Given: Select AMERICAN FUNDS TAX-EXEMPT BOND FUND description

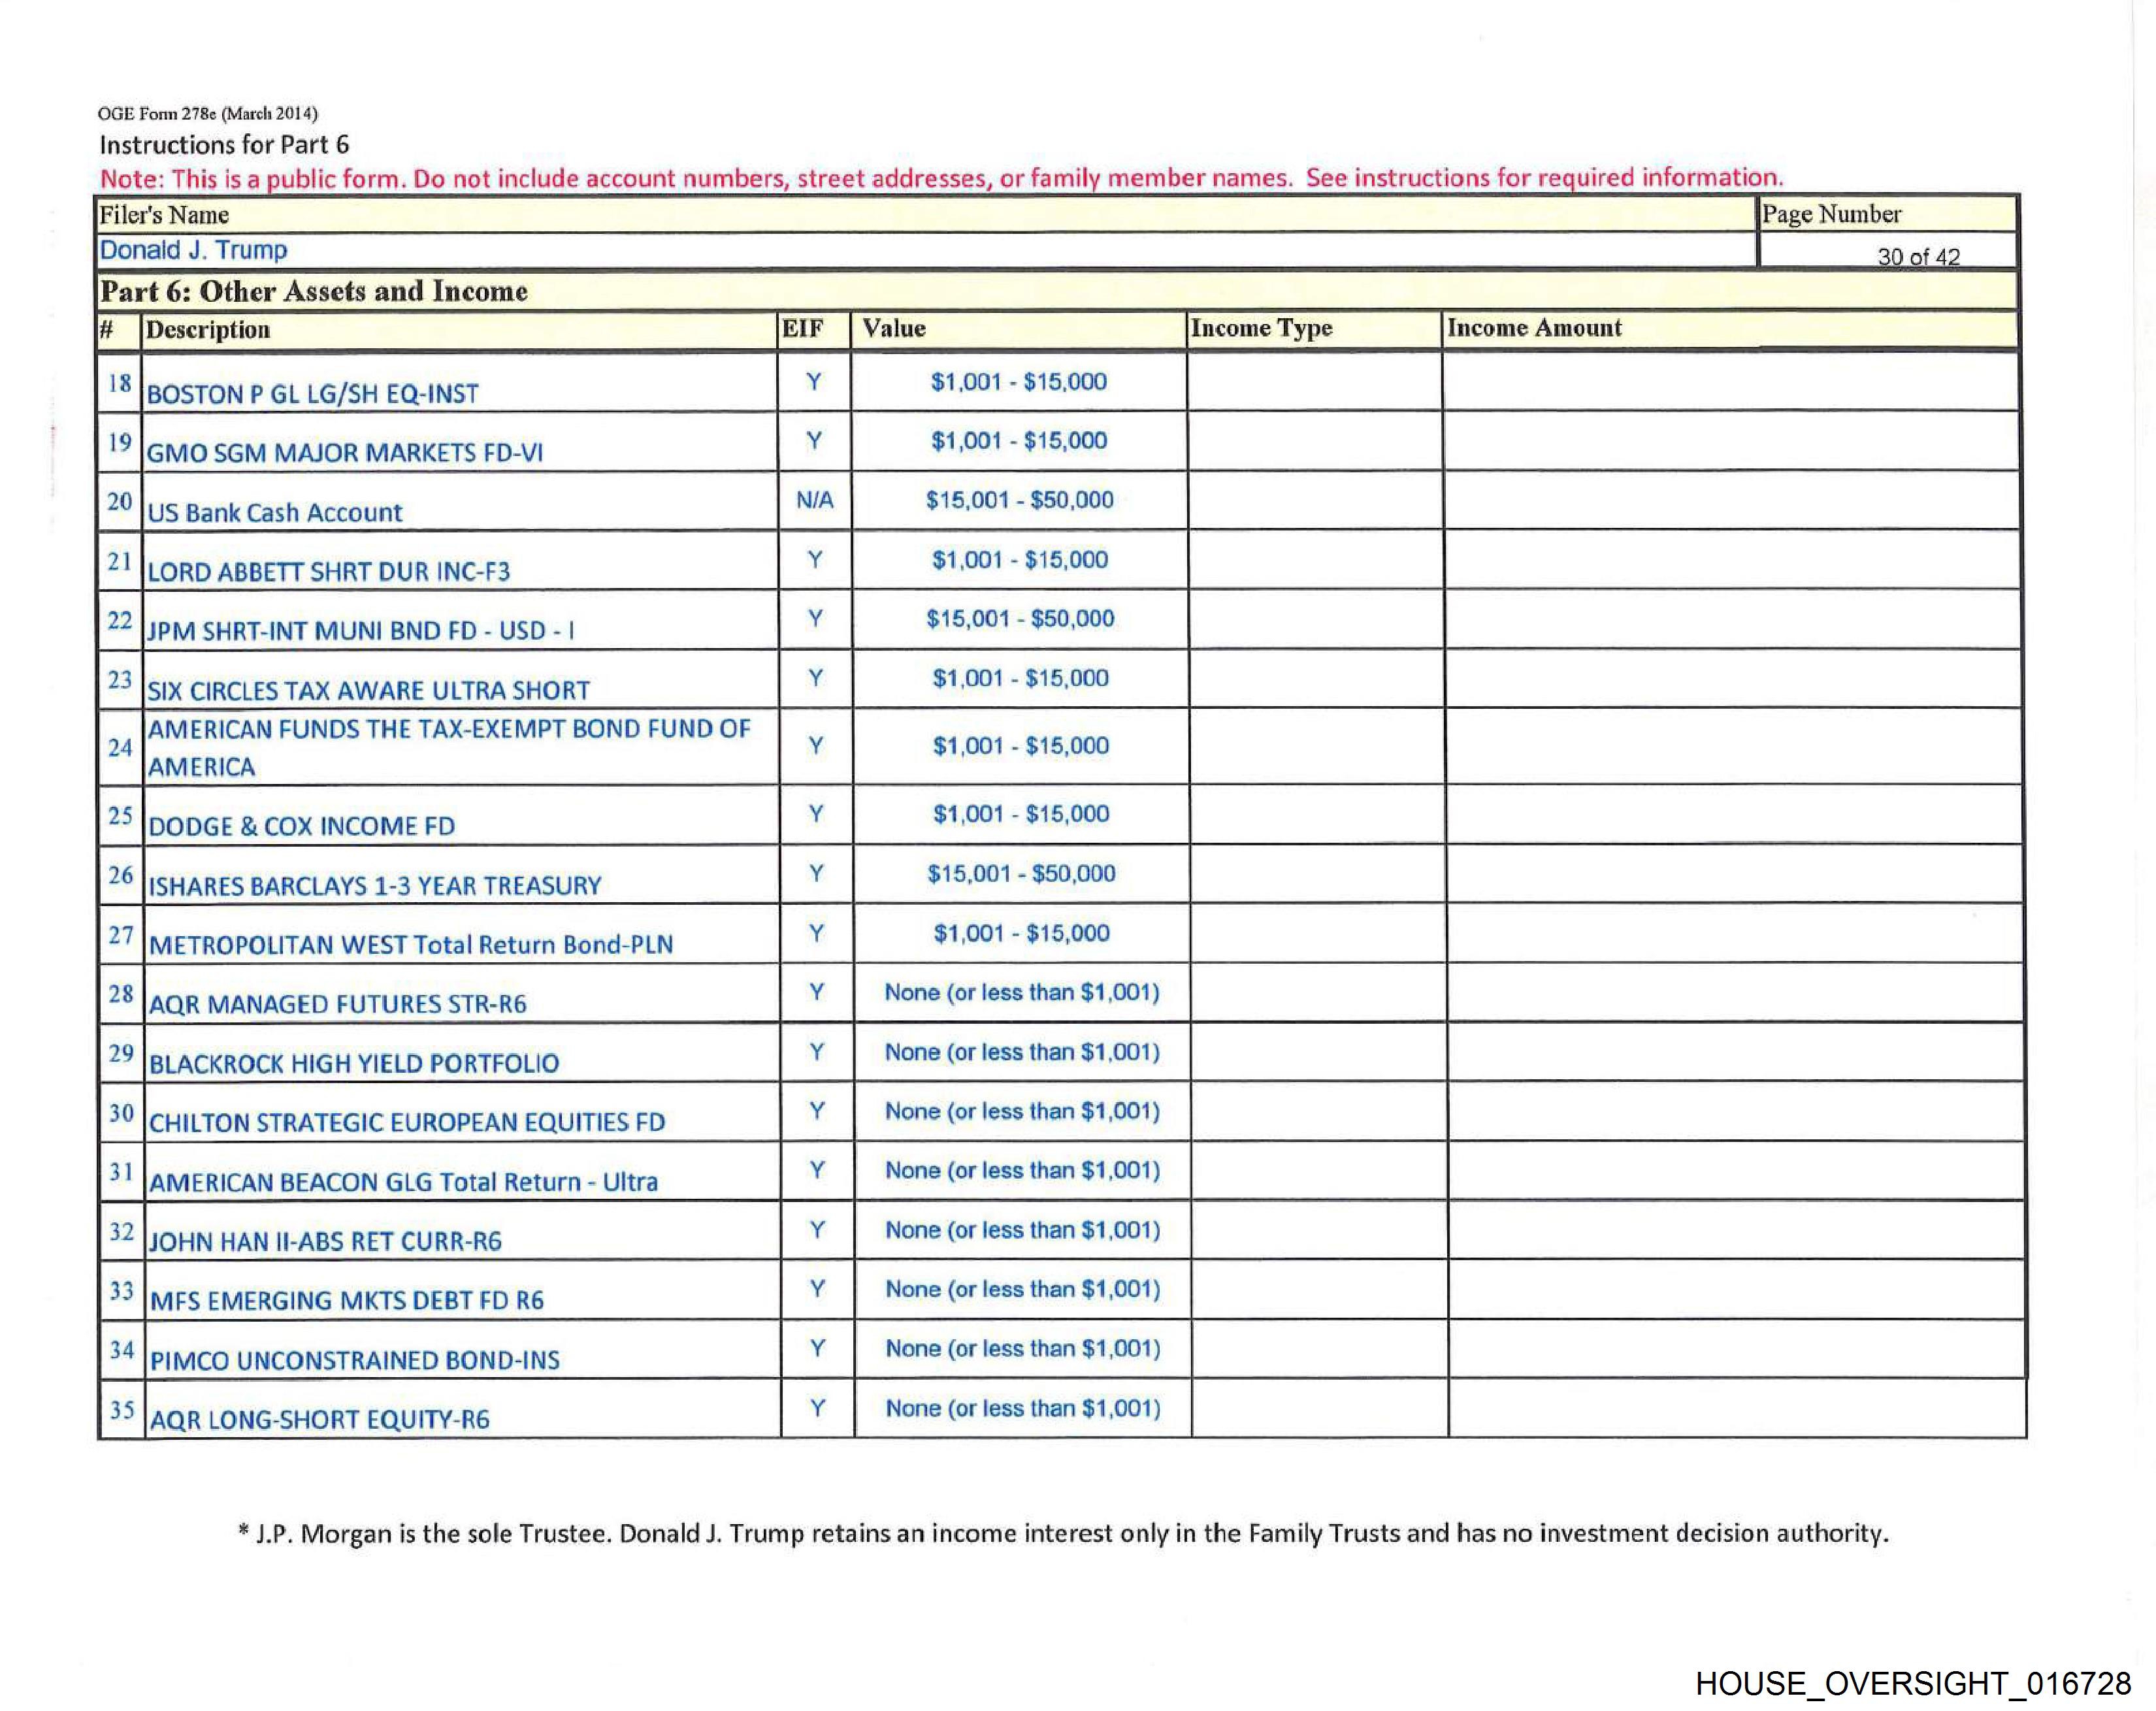Looking at the screenshot, I should (448, 747).
